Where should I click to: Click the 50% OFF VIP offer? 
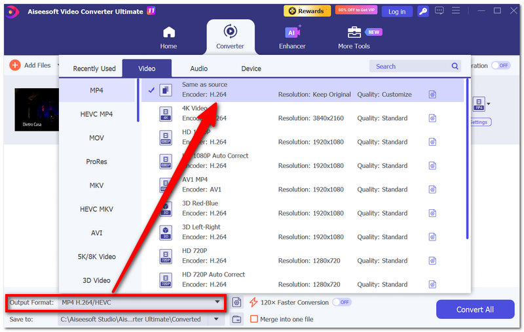(356, 10)
